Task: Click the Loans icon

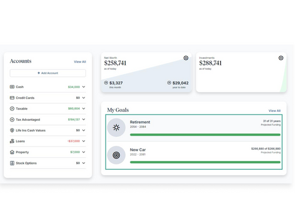Action: 12,141
